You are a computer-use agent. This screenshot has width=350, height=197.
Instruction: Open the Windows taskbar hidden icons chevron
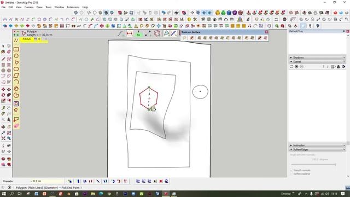pyautogui.click(x=306, y=194)
